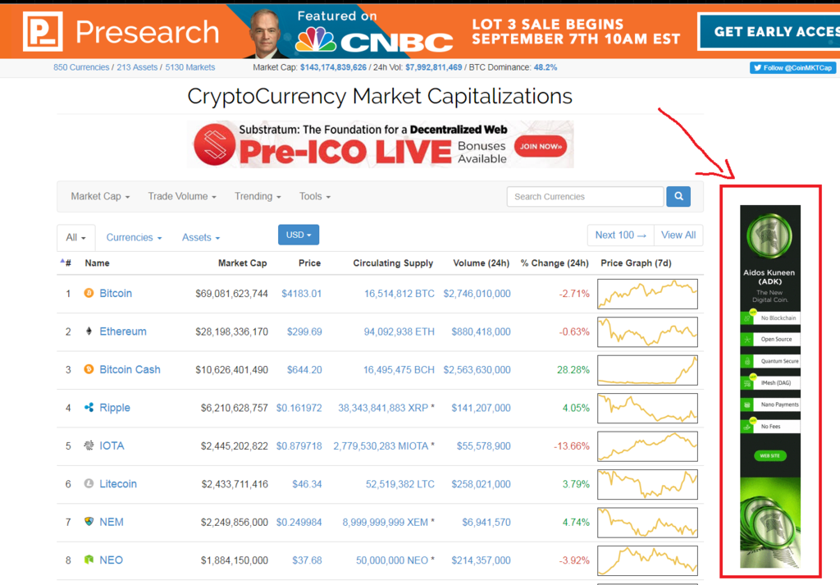Go to Next 100 results
840x585 pixels.
620,235
